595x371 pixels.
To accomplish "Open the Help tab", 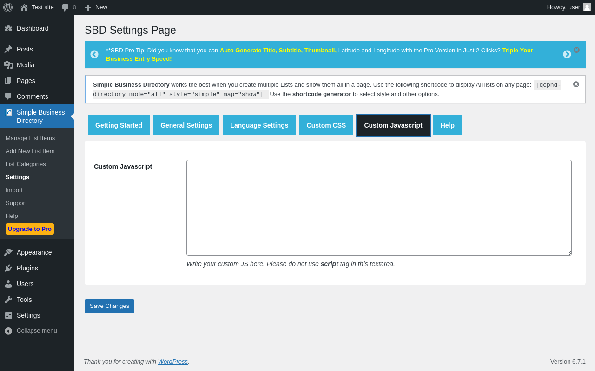I will 448,125.
